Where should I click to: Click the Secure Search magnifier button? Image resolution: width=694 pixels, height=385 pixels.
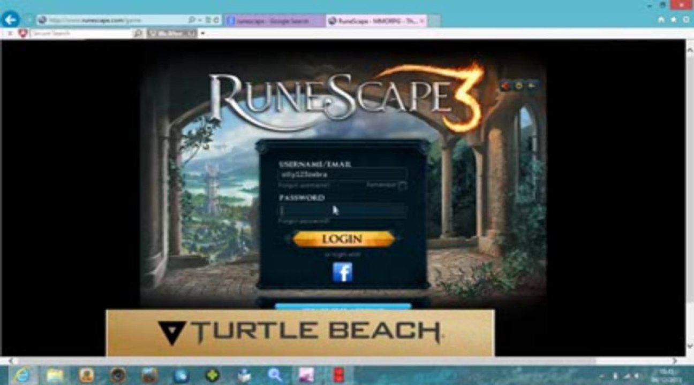click(138, 33)
